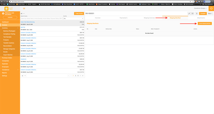Bookmark the page with the star icon
The height and width of the screenshot is (114, 214).
(x=193, y=2)
